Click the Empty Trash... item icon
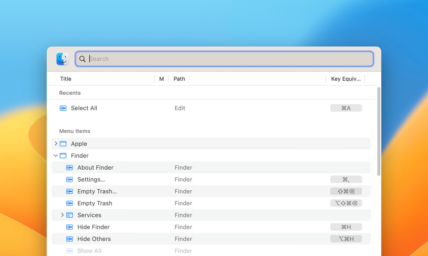 [x=69, y=191]
